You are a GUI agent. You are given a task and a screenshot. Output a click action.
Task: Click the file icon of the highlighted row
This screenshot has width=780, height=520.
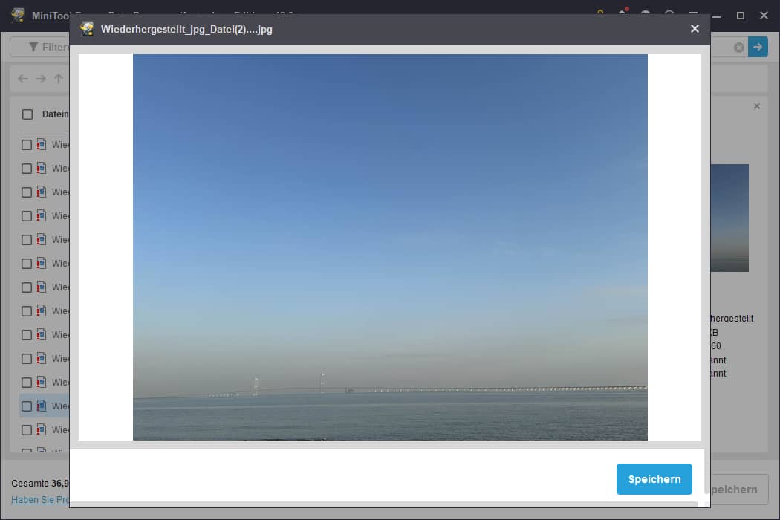[x=42, y=406]
